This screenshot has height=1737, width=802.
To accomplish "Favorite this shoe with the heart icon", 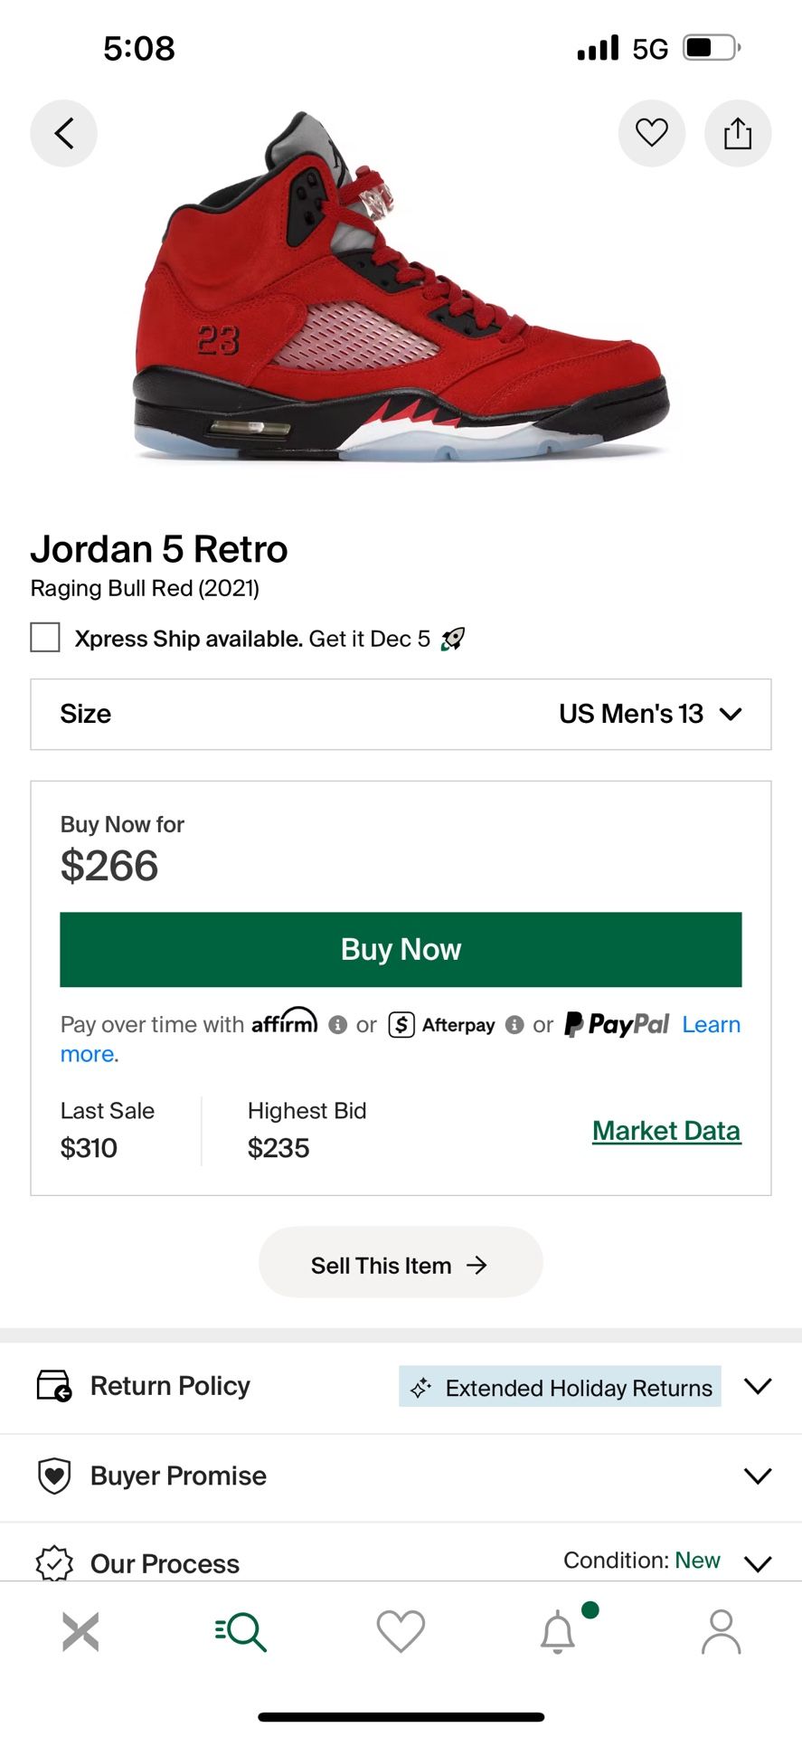I will (651, 133).
